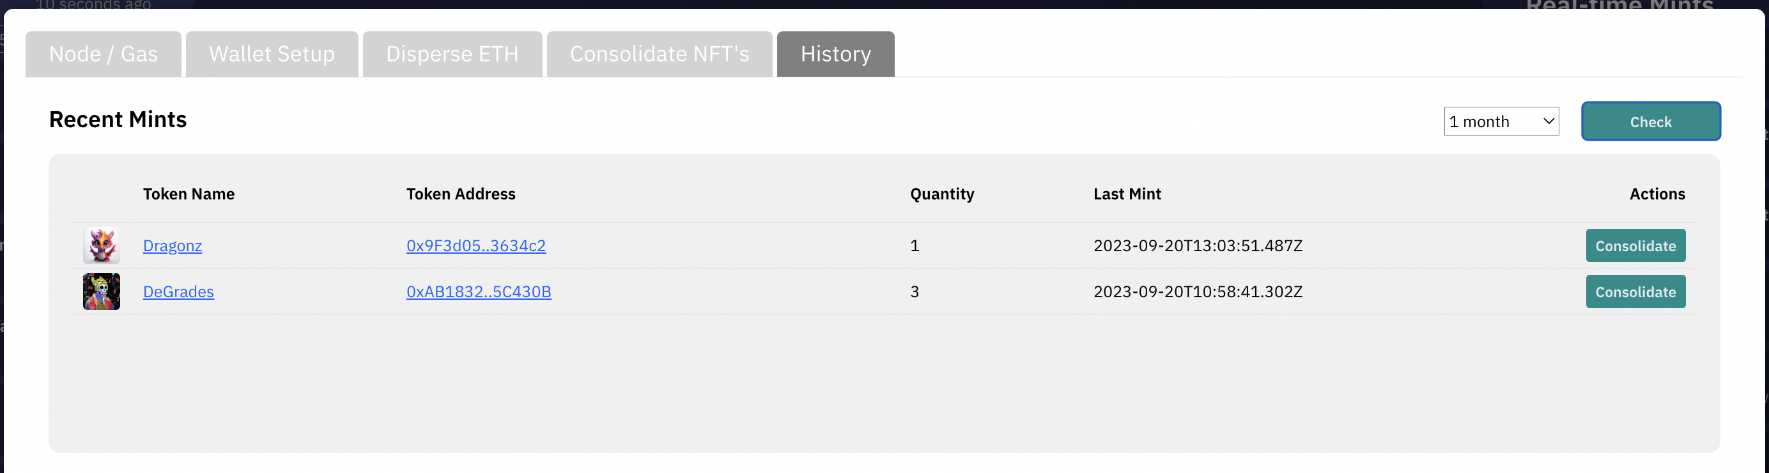
Task: Click the Token Address column header
Action: pos(461,194)
